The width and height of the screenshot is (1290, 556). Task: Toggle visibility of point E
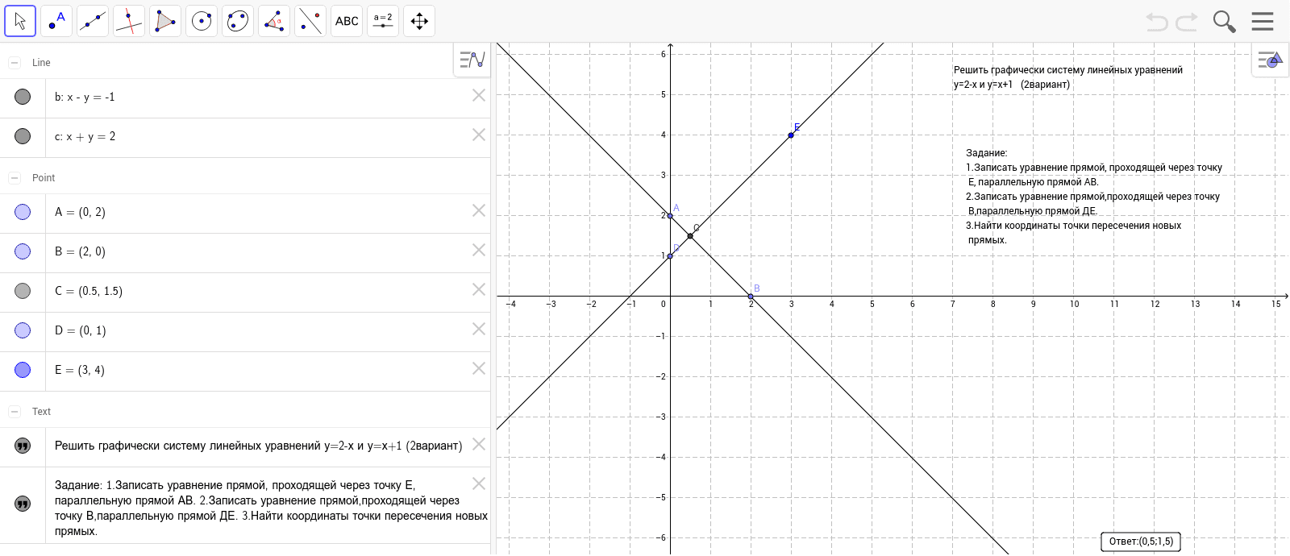click(x=23, y=370)
